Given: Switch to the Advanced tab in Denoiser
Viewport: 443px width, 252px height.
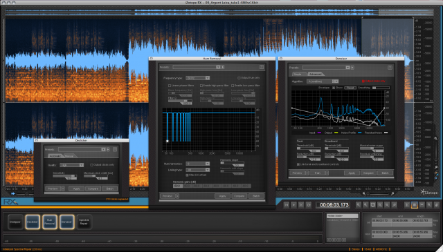Looking at the screenshot, I should coord(315,74).
